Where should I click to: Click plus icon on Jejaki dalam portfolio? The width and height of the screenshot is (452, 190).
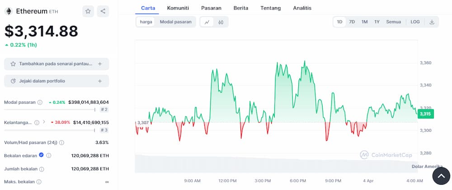click(x=100, y=81)
